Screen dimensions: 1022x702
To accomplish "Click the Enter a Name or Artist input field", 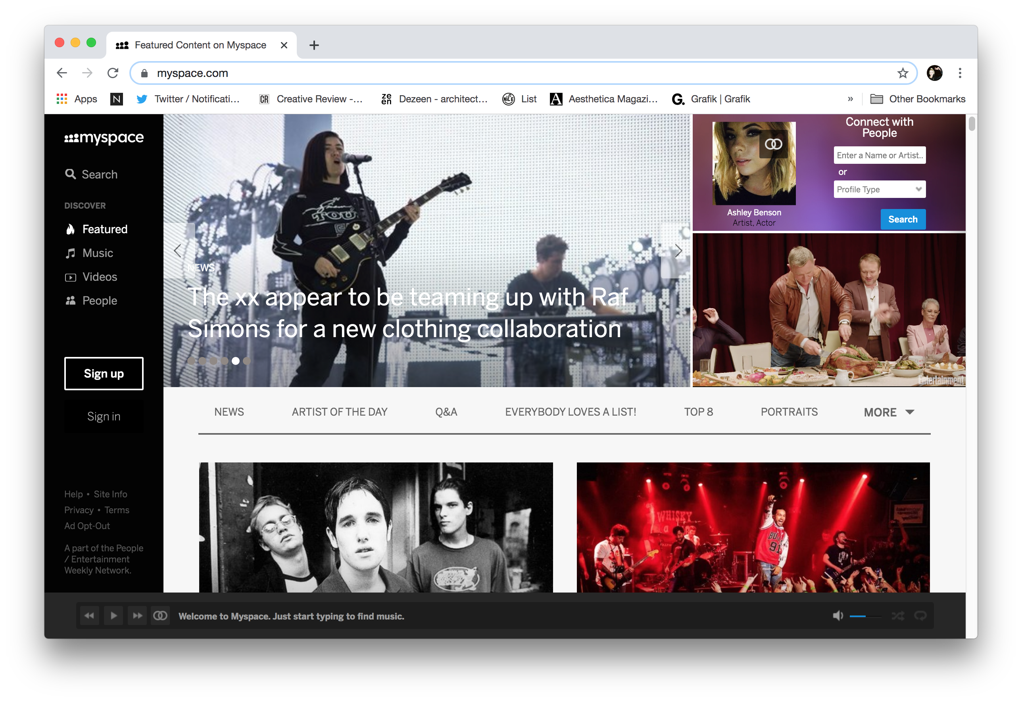I will point(879,155).
